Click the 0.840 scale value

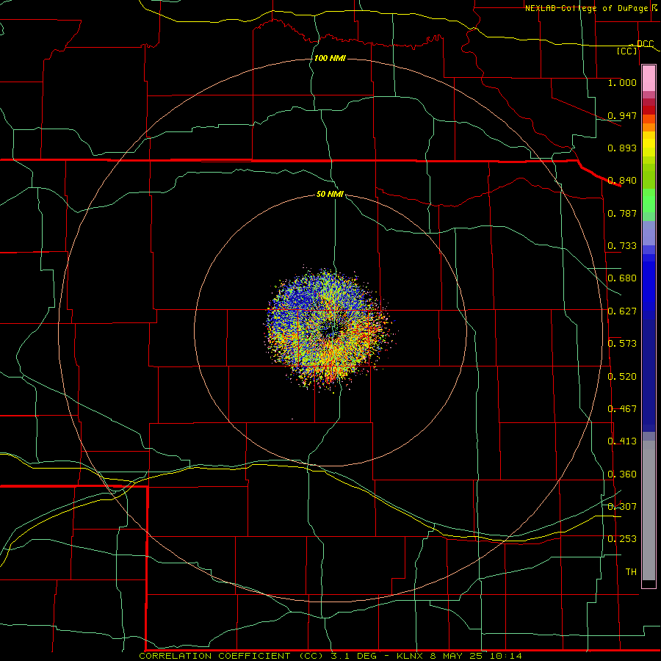[x=622, y=181]
